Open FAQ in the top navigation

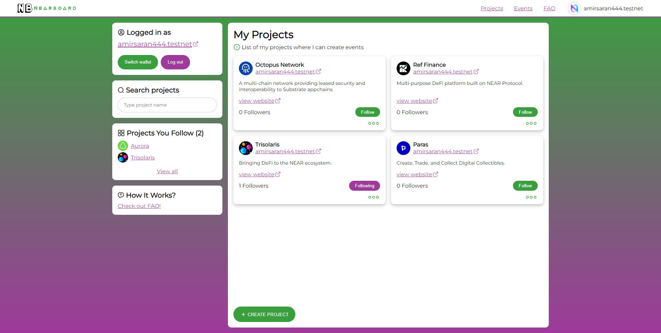tap(549, 8)
